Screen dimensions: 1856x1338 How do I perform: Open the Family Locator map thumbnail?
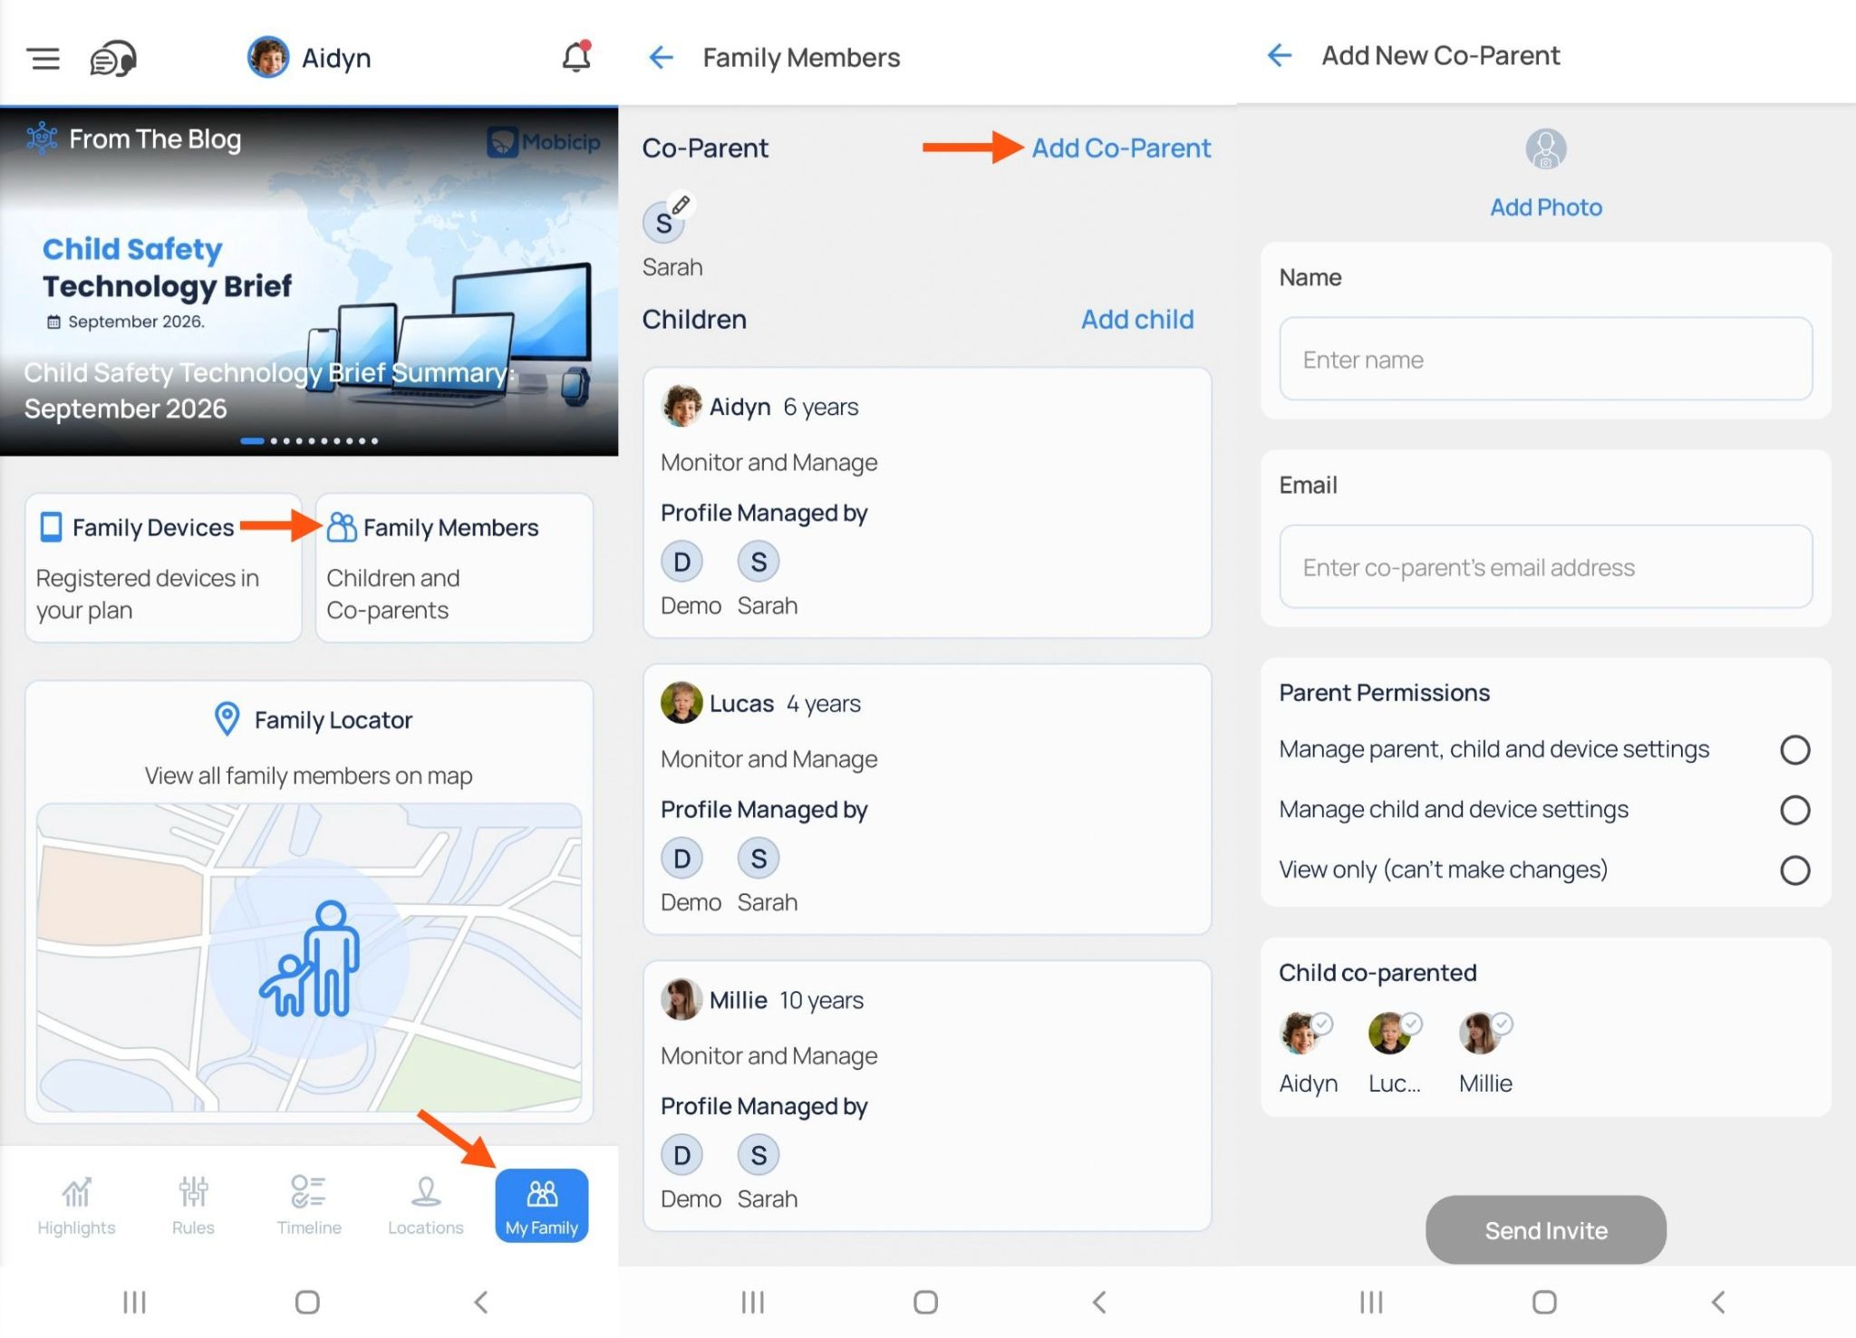point(309,957)
